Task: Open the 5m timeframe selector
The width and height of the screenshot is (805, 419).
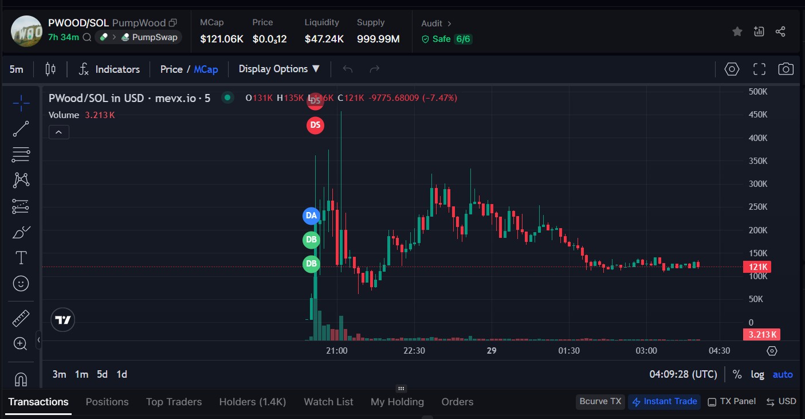Action: pos(17,69)
